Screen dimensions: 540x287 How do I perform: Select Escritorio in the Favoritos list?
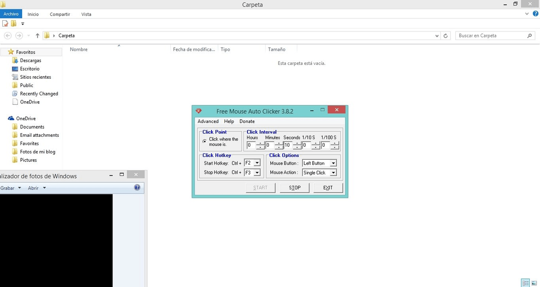tap(29, 68)
